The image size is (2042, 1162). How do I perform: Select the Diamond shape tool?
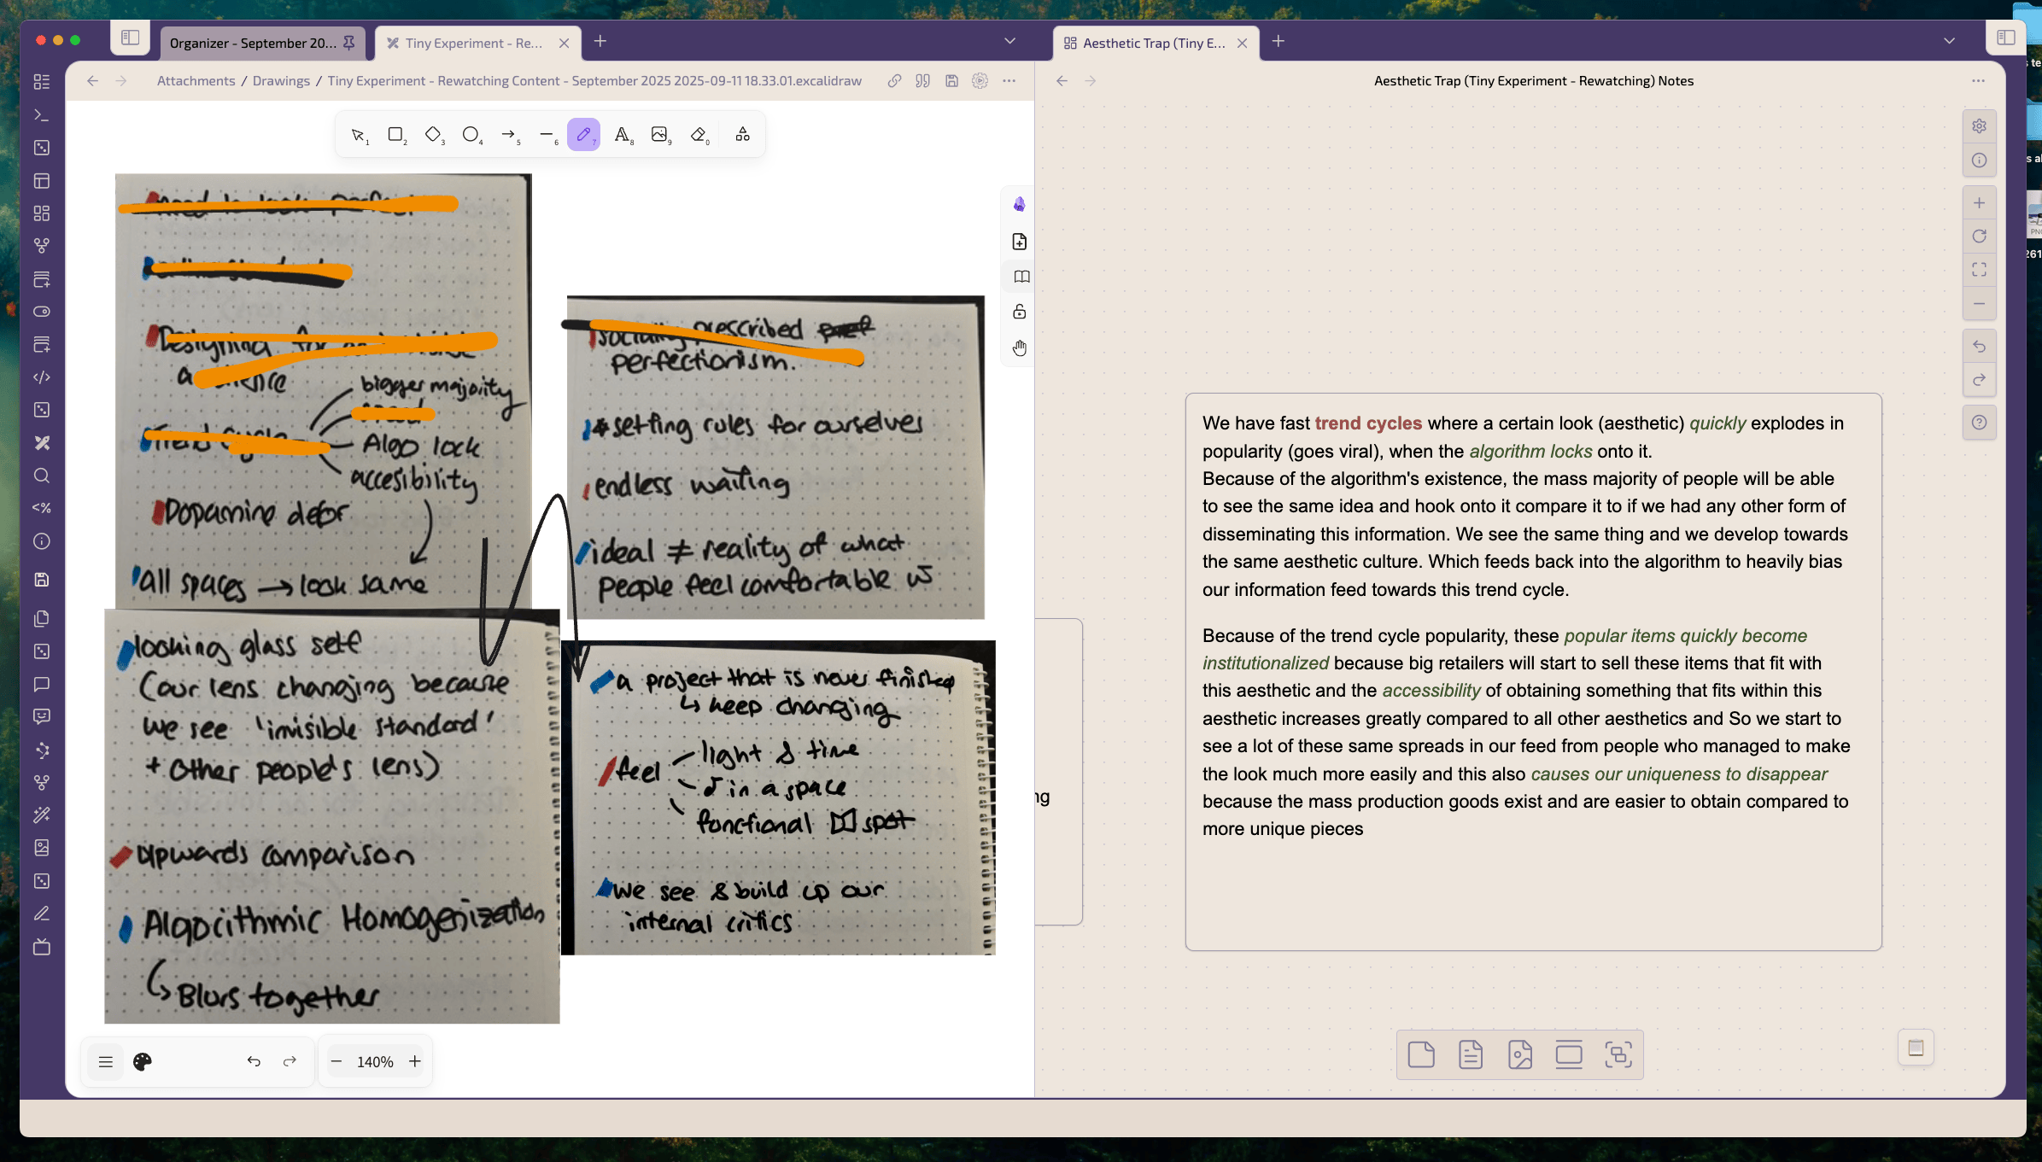click(433, 134)
